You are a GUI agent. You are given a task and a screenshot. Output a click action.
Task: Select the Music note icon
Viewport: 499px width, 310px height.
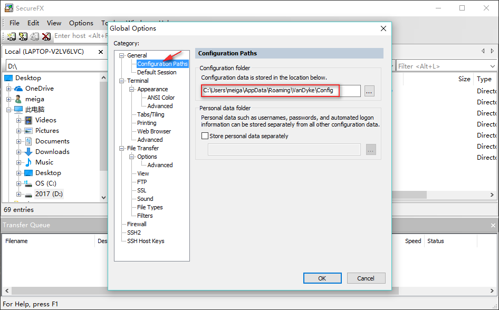coord(28,162)
